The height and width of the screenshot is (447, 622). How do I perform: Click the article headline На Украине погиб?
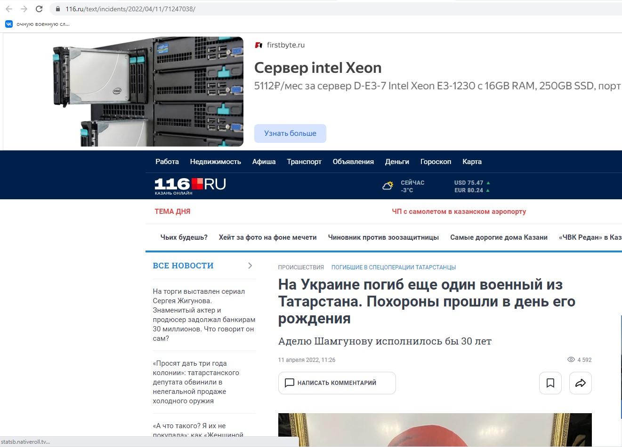point(427,301)
